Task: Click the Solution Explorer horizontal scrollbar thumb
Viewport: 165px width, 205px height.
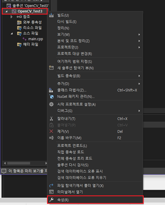Action: coord(19,163)
